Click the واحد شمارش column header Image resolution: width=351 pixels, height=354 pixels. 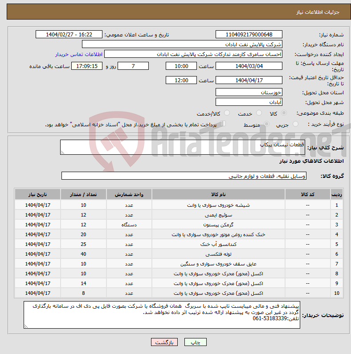[129, 194]
